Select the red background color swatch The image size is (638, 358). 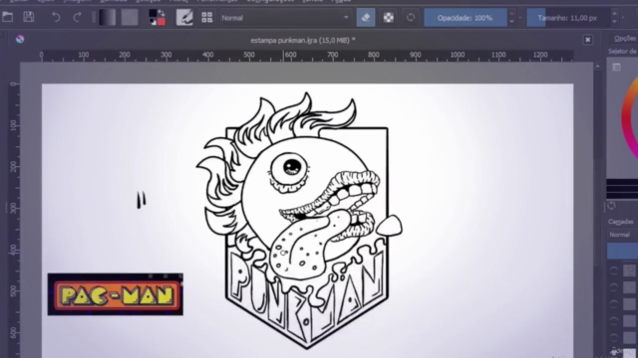161,22
